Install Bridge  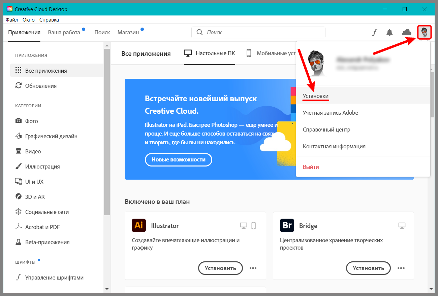[368, 268]
